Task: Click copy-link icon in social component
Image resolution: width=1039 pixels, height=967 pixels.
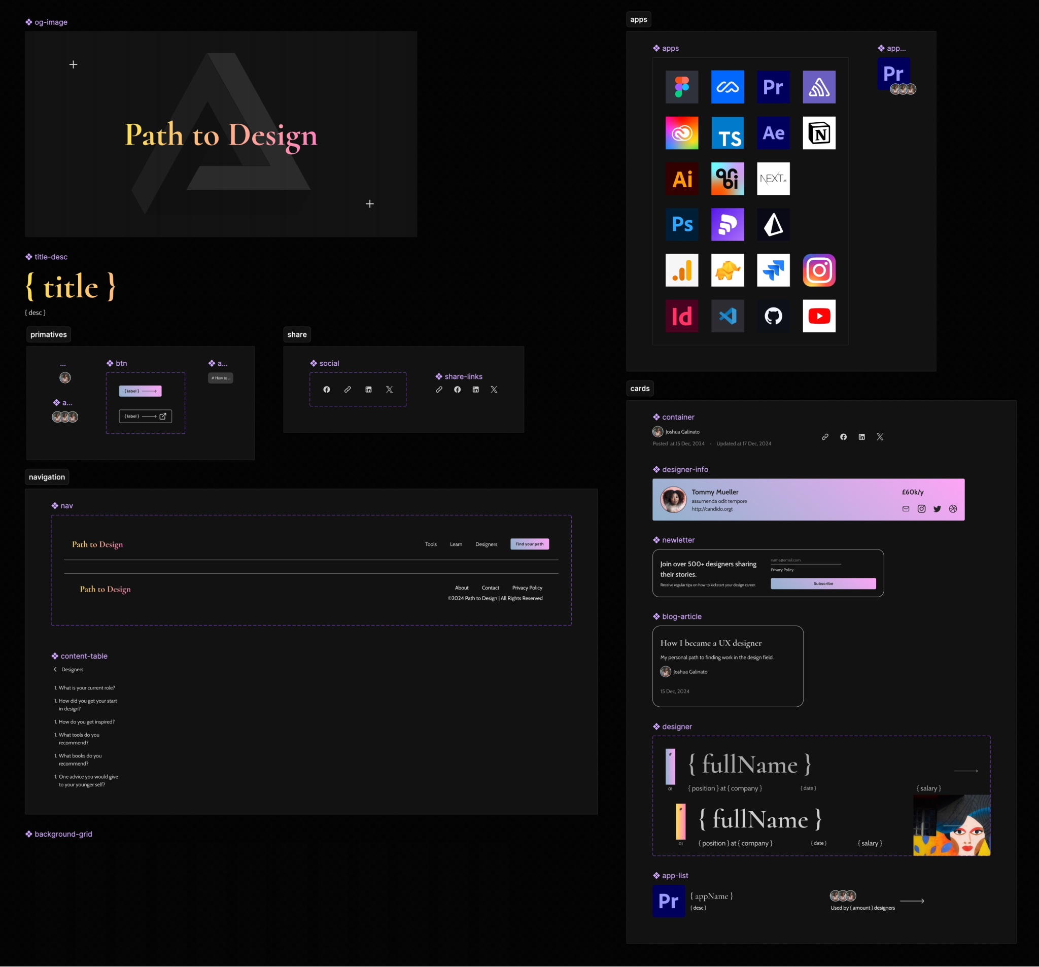Action: point(348,390)
